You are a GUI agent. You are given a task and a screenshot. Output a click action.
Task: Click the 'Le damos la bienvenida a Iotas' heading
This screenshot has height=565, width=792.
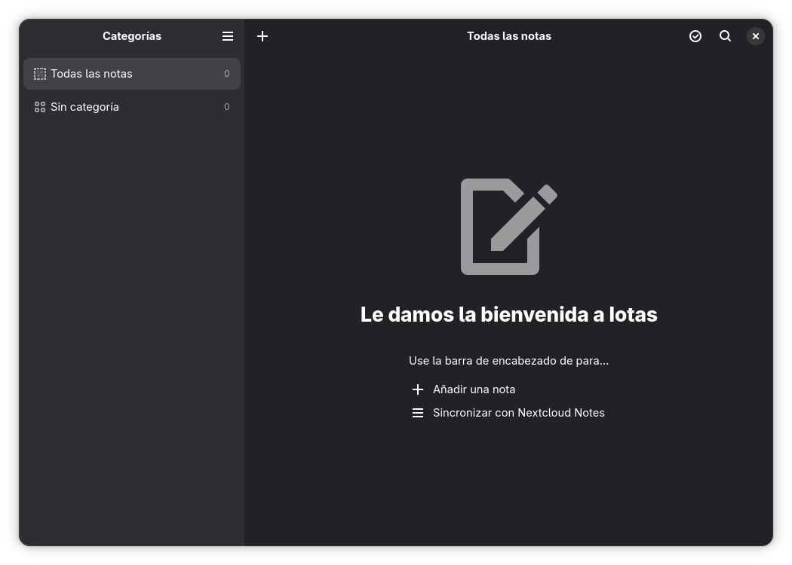(508, 314)
